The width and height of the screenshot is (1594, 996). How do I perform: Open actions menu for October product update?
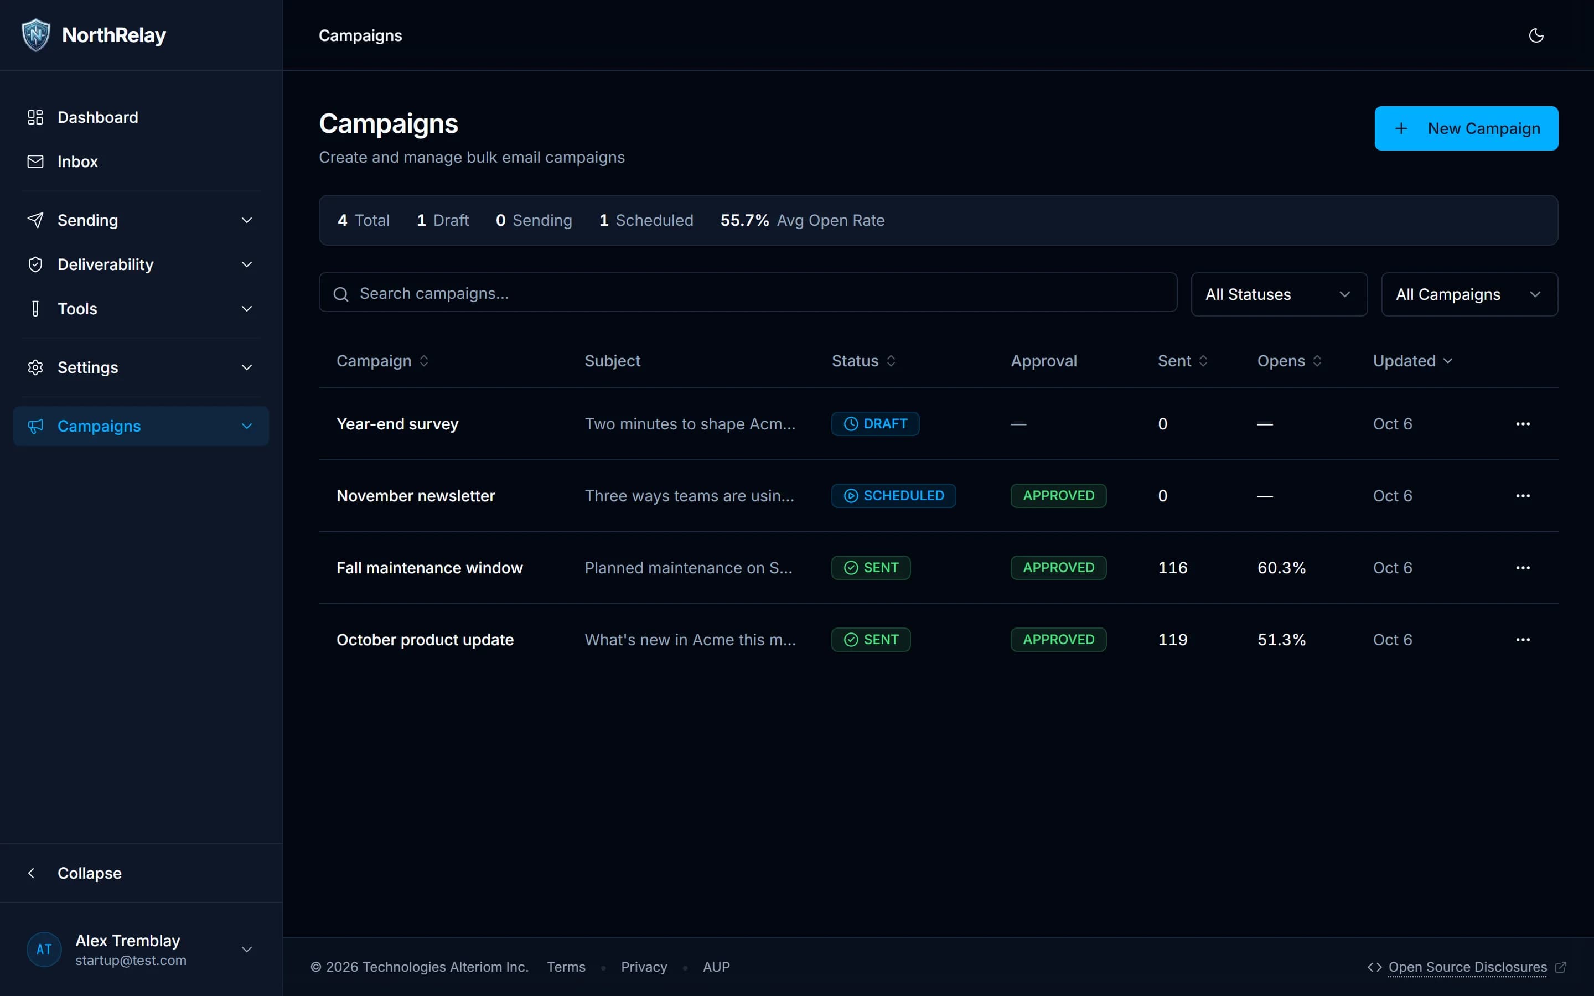pos(1522,639)
